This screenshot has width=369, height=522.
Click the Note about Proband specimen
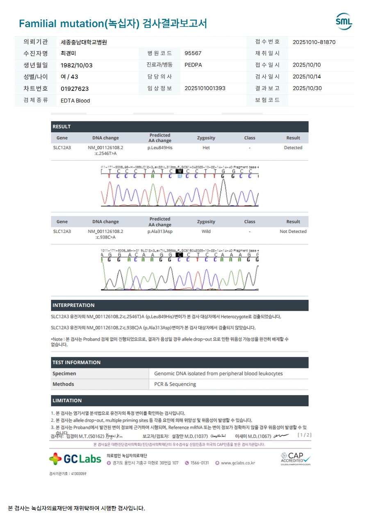tap(170, 342)
